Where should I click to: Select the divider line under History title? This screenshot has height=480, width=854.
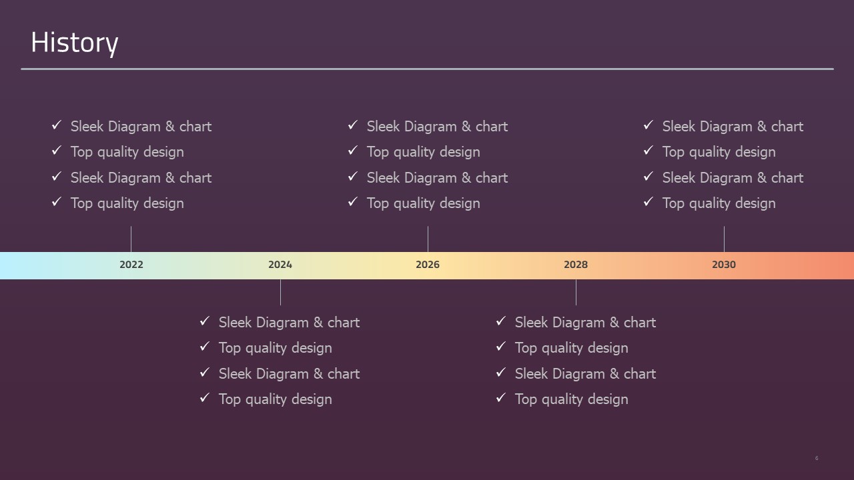[x=427, y=69]
